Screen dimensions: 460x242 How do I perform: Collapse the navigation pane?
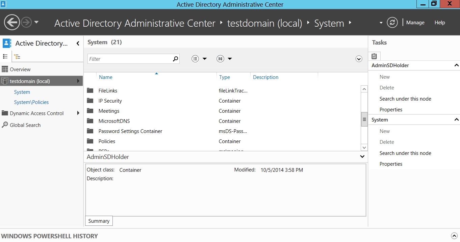[x=78, y=43]
